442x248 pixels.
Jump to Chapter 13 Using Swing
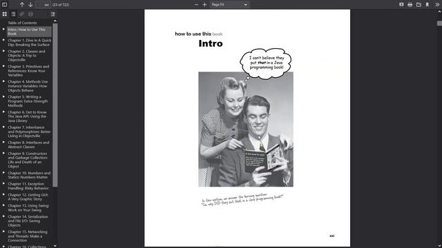(28, 208)
